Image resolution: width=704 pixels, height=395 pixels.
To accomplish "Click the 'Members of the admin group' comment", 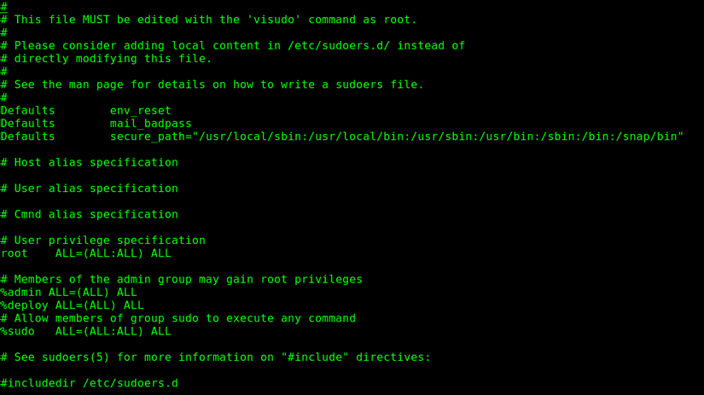I will pos(181,279).
